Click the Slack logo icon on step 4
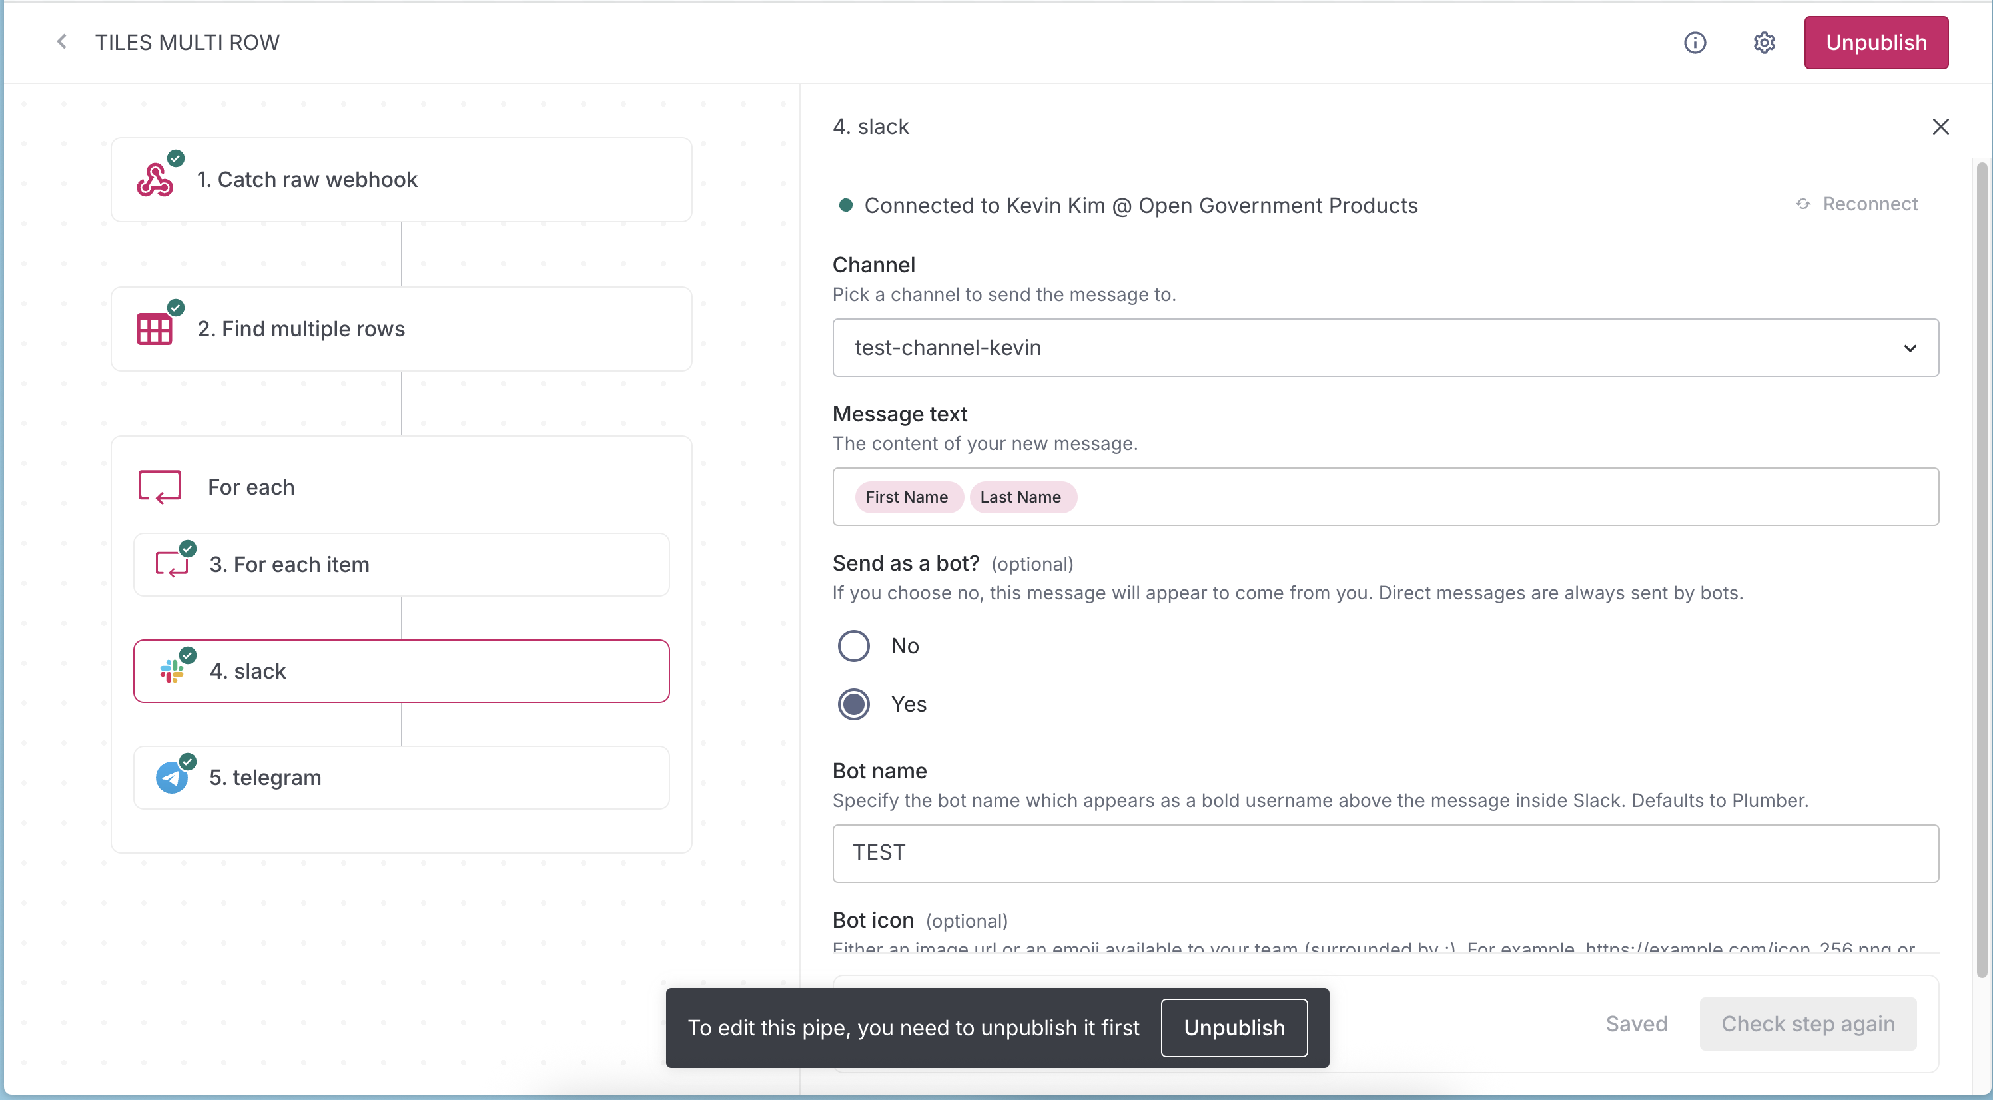This screenshot has height=1100, width=1993. pyautogui.click(x=172, y=671)
